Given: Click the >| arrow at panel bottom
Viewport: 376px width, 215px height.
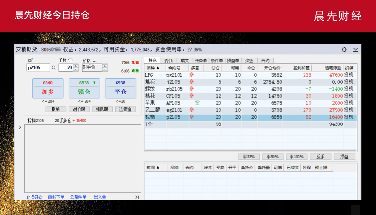Looking at the screenshot, I should click(x=137, y=197).
